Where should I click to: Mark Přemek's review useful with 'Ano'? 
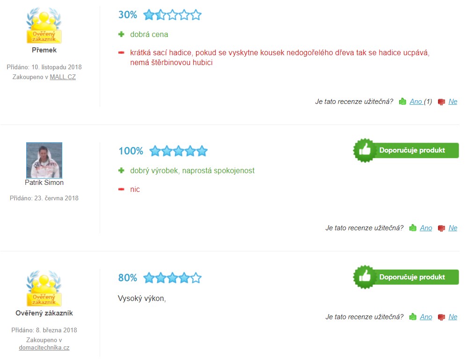[x=416, y=102]
